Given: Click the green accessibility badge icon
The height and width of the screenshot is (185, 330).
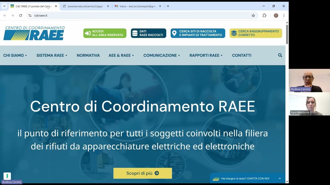Looking at the screenshot, I should tap(7, 176).
